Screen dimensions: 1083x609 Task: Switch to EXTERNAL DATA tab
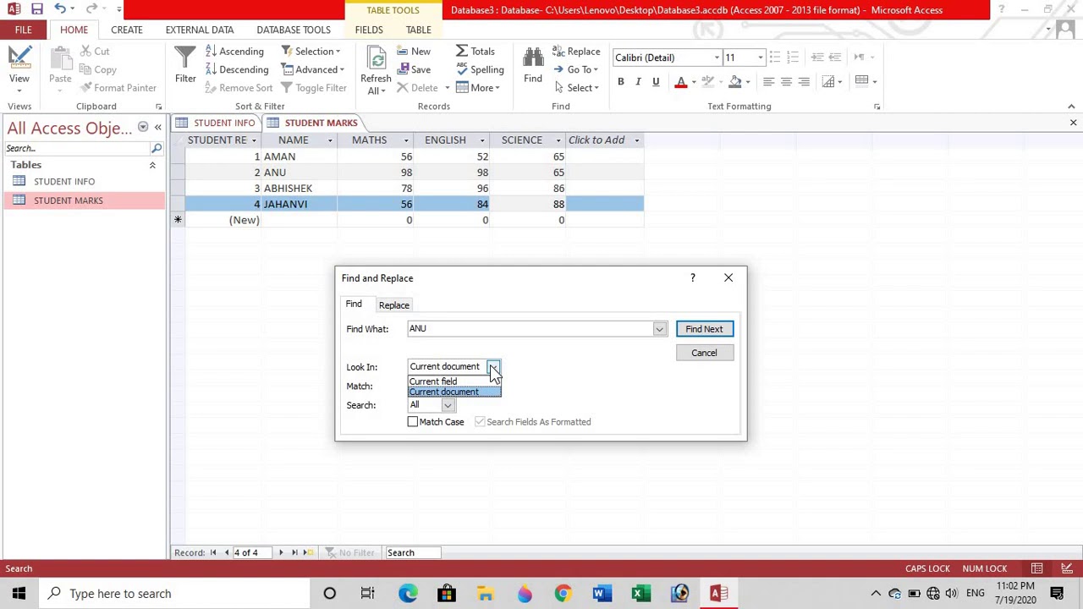click(x=200, y=30)
